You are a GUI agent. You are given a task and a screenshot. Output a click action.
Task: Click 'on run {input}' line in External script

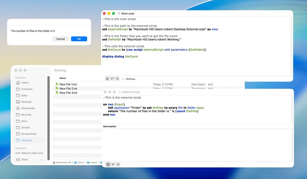pyautogui.click(x=114, y=104)
